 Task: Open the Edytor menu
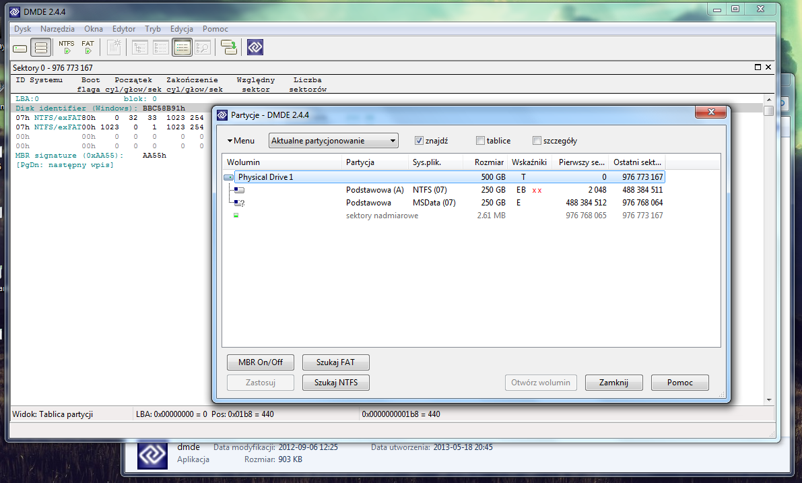tap(124, 29)
